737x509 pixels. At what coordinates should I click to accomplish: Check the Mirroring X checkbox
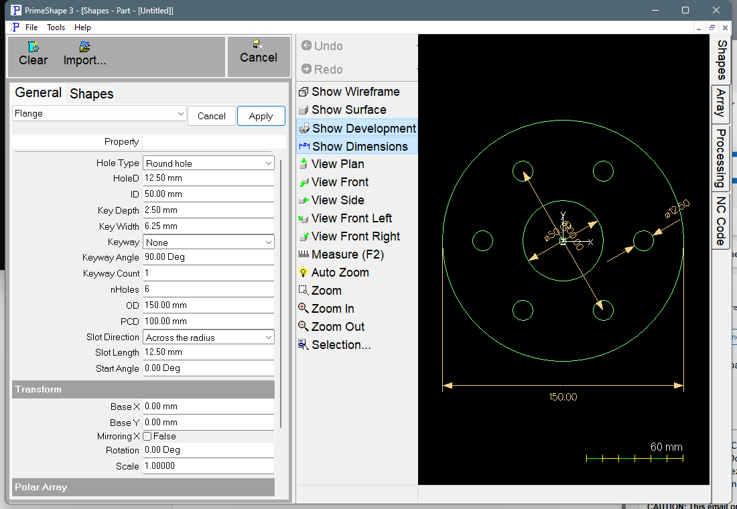click(147, 436)
